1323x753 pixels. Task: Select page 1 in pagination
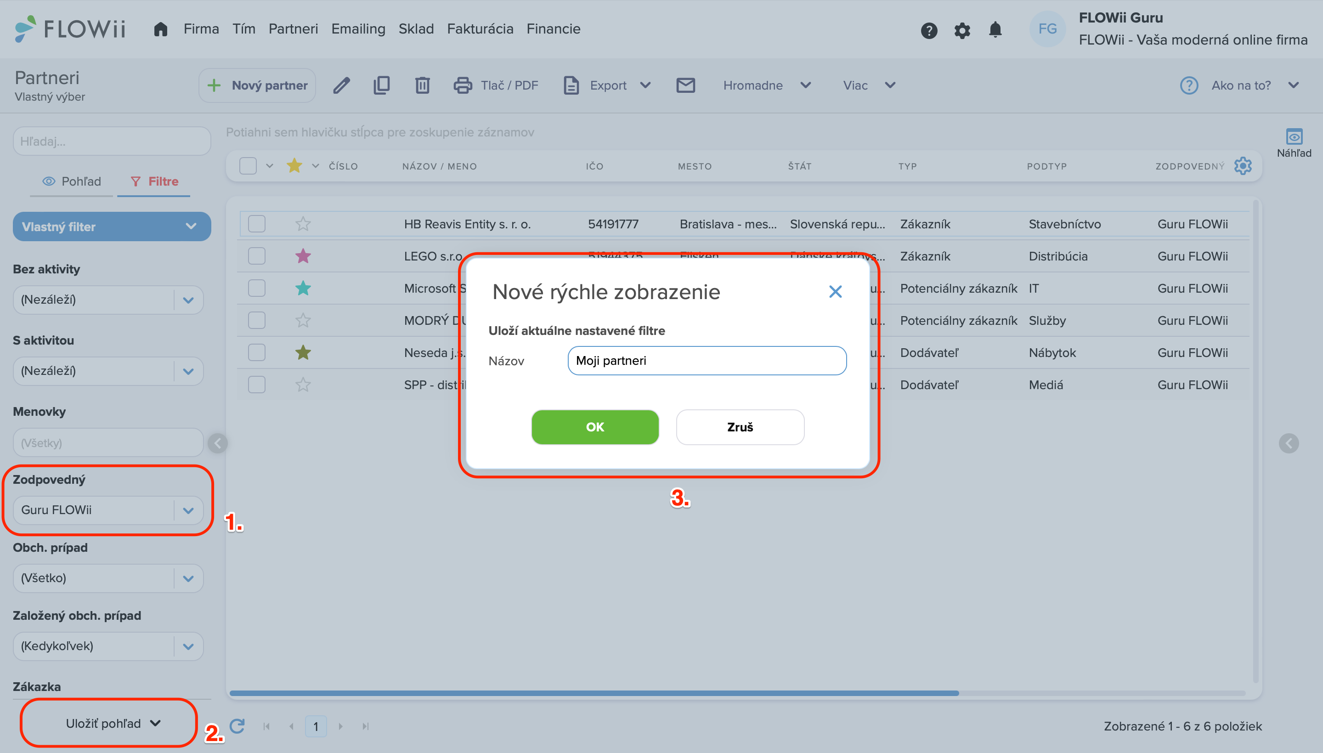click(x=316, y=726)
